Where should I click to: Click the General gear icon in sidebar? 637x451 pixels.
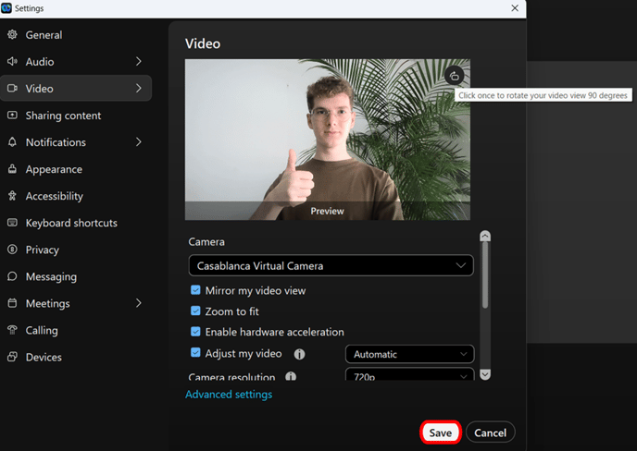click(x=13, y=35)
